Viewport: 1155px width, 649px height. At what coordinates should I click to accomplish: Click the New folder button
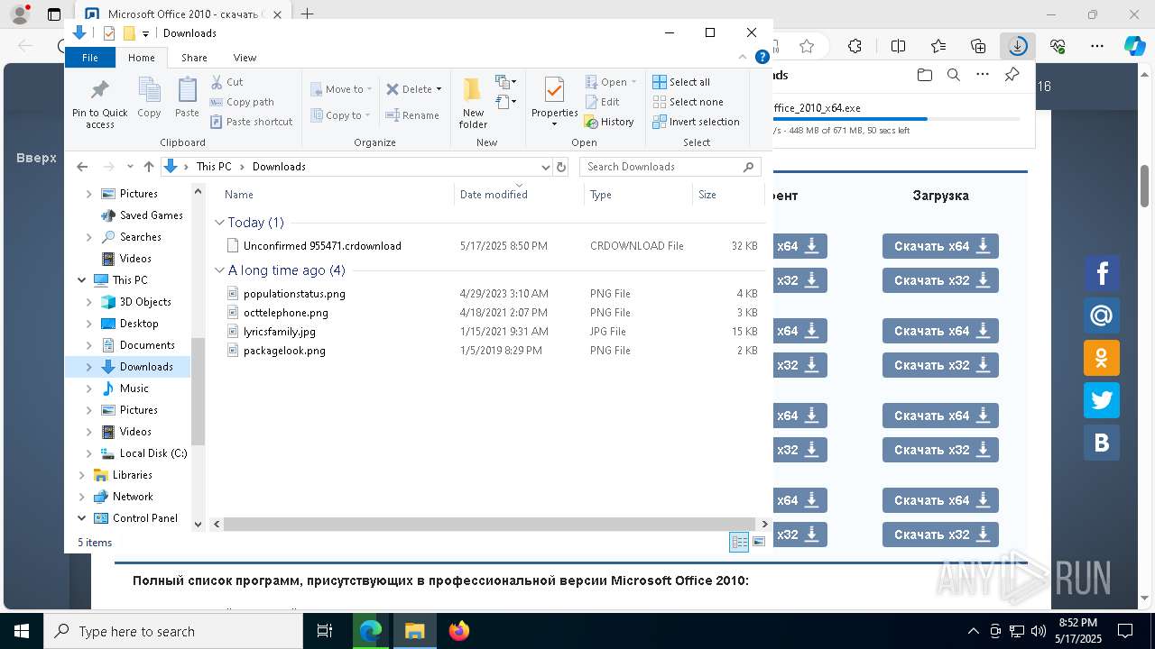click(x=473, y=103)
